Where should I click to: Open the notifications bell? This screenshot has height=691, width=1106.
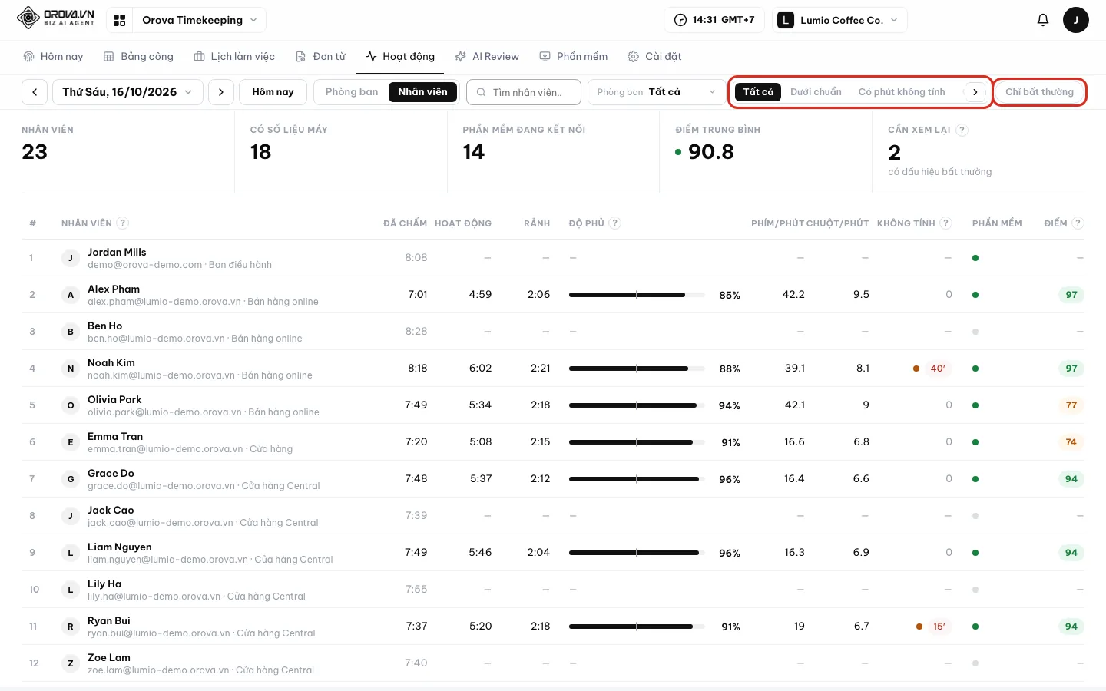click(x=1042, y=20)
